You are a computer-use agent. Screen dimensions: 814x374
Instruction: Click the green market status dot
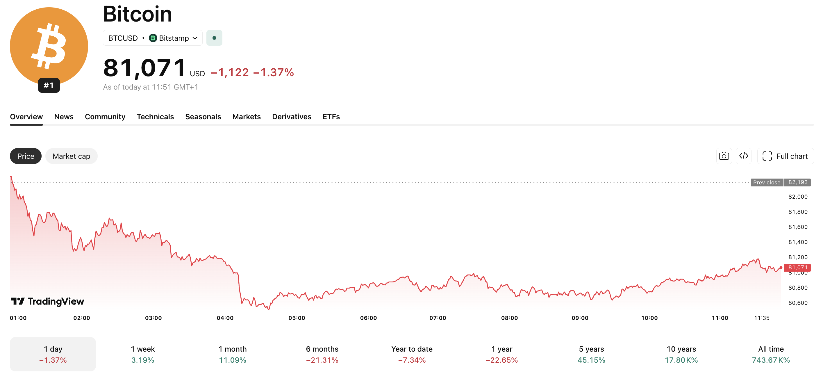(214, 38)
